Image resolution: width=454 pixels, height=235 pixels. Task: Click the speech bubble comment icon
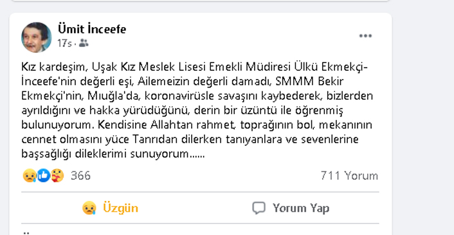point(259,208)
